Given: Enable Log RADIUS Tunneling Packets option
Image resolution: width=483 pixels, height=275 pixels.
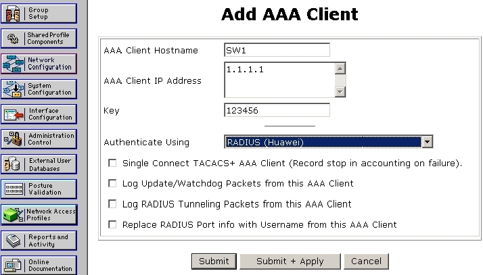Looking at the screenshot, I should [x=112, y=204].
